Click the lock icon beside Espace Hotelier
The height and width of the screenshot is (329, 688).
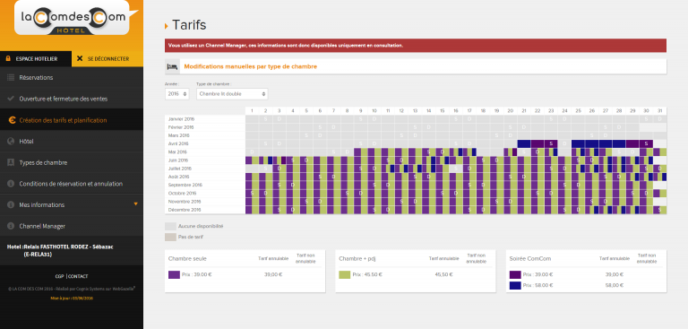pos(8,58)
